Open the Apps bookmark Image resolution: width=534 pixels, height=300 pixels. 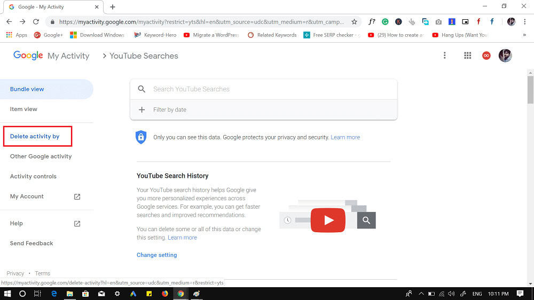(x=17, y=35)
